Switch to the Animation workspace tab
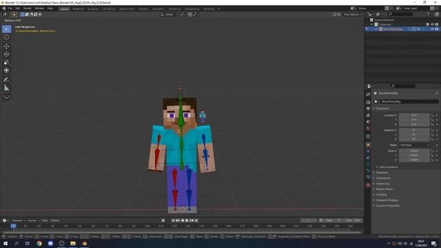The width and height of the screenshot is (441, 248). (158, 9)
